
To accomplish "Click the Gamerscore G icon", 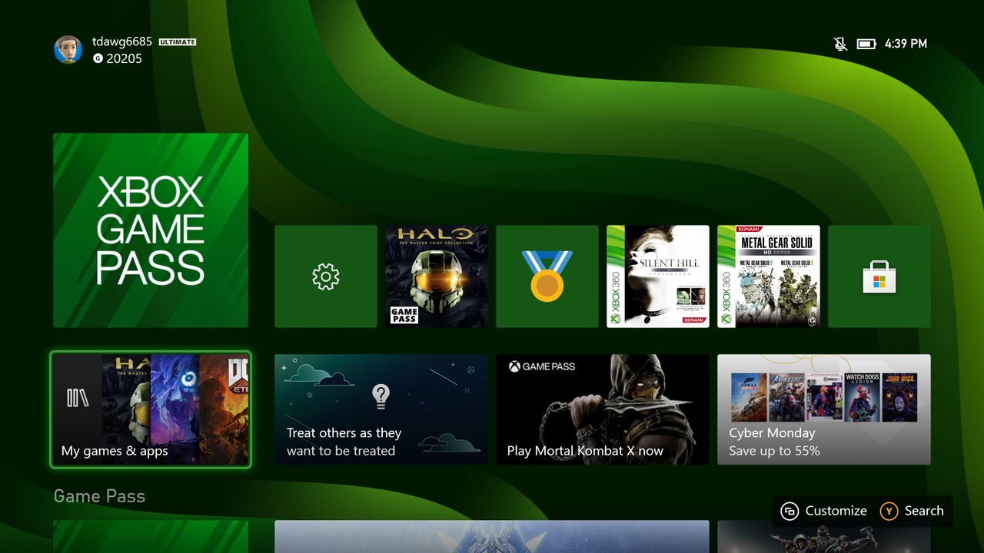I will (x=98, y=58).
